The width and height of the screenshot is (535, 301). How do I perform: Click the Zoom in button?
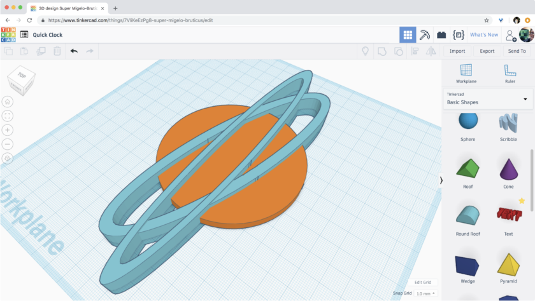[8, 130]
